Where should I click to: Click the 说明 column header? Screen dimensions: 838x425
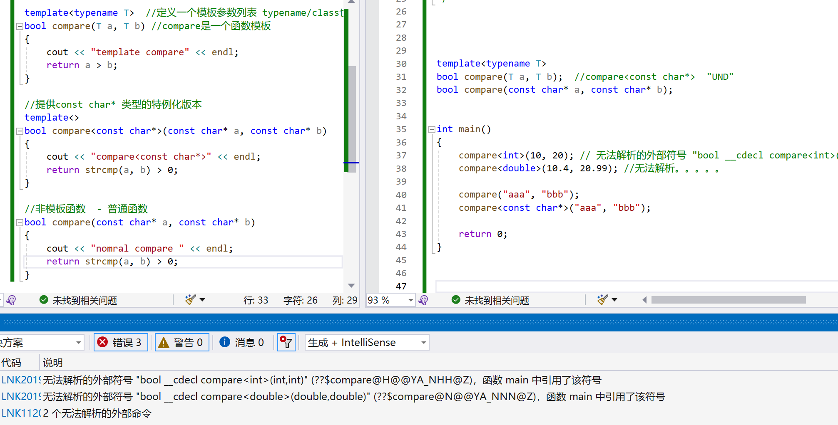click(x=53, y=363)
